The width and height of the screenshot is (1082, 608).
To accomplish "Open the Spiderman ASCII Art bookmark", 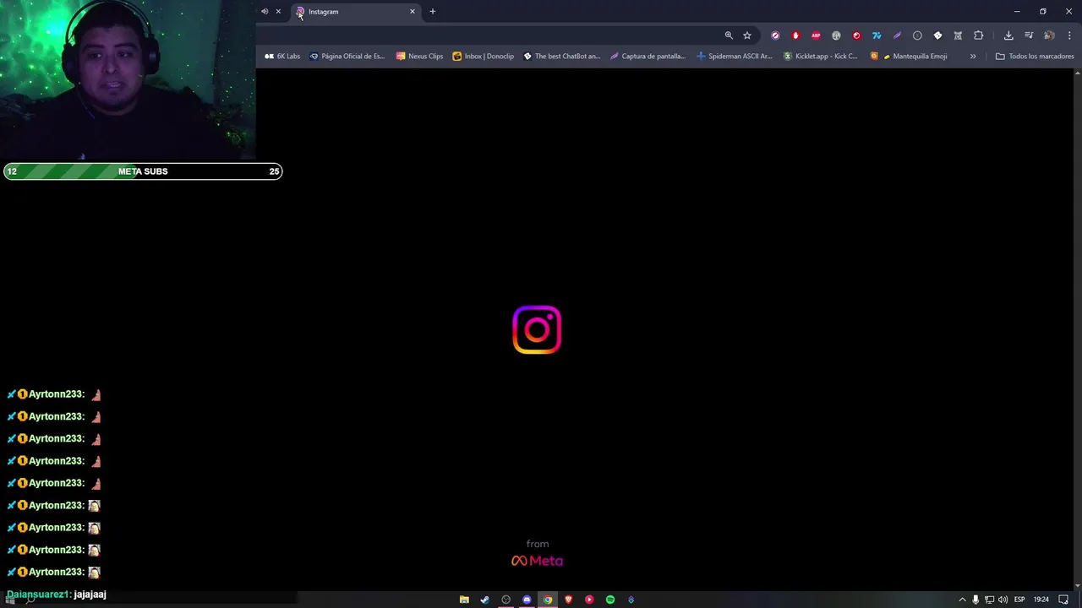I will pyautogui.click(x=735, y=57).
